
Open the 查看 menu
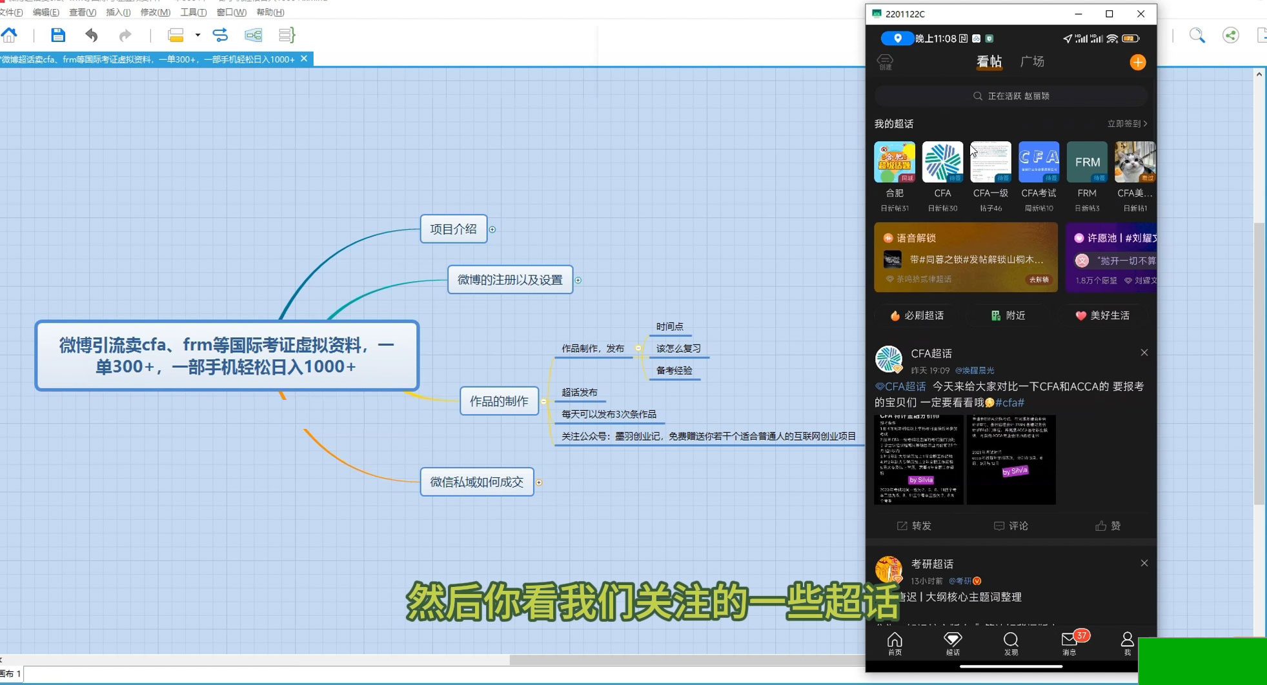pos(83,12)
